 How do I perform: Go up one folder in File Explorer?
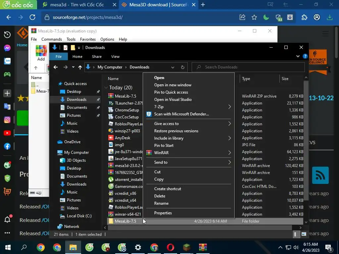click(80, 67)
